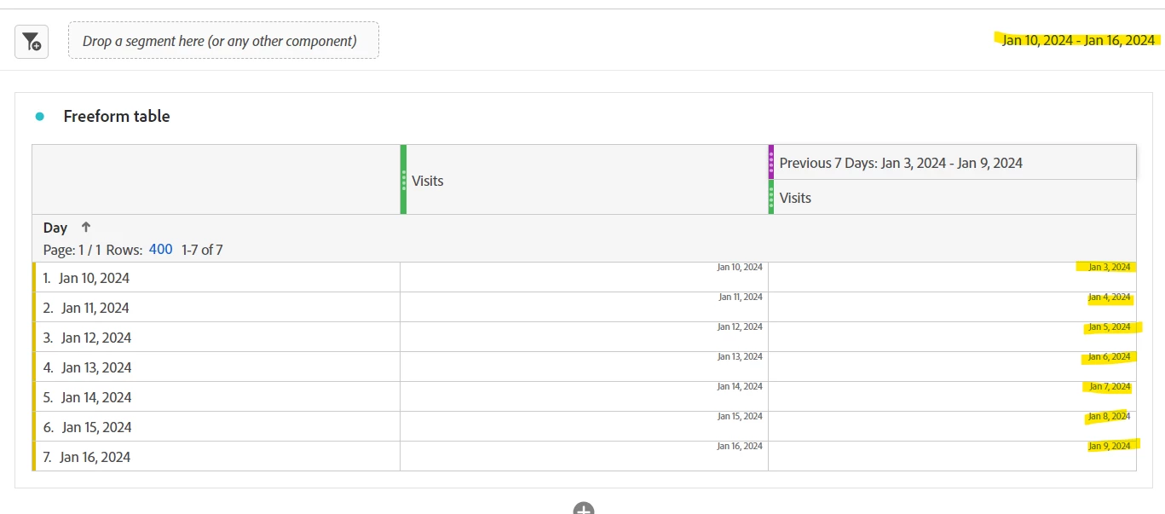The image size is (1165, 514).
Task: Click the Jan 9, 2024 comparison cell
Action: coord(952,457)
